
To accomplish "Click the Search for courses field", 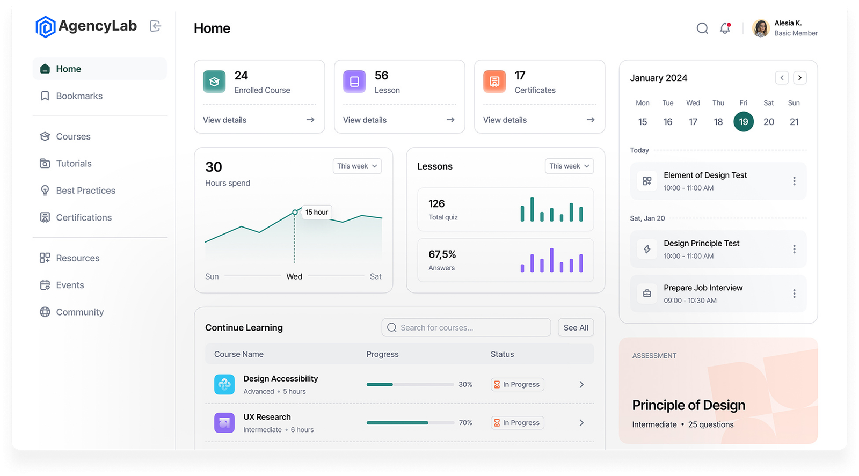I will coord(466,328).
